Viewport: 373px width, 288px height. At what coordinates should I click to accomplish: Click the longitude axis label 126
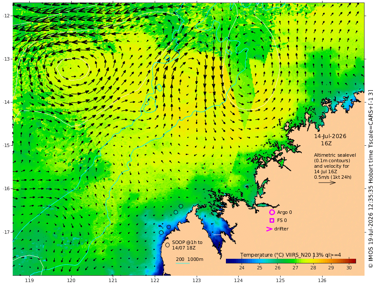pyautogui.click(x=322, y=280)
